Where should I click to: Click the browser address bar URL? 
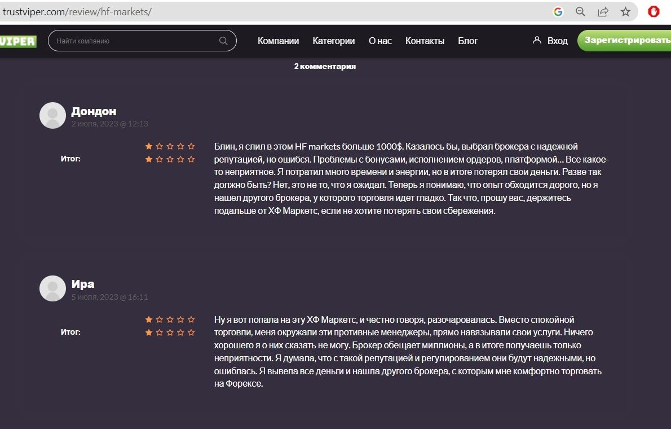[x=77, y=11]
